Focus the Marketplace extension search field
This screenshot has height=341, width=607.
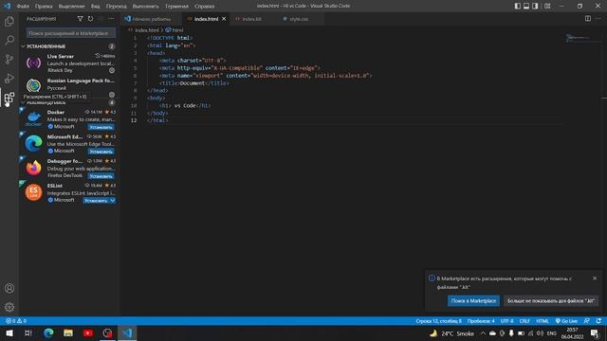pos(71,33)
